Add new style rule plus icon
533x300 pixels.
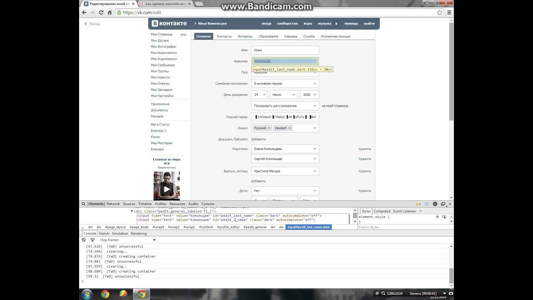[437, 217]
